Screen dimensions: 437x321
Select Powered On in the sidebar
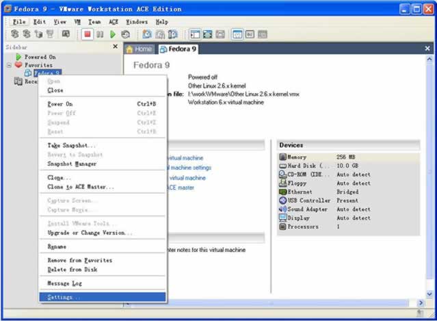click(40, 57)
